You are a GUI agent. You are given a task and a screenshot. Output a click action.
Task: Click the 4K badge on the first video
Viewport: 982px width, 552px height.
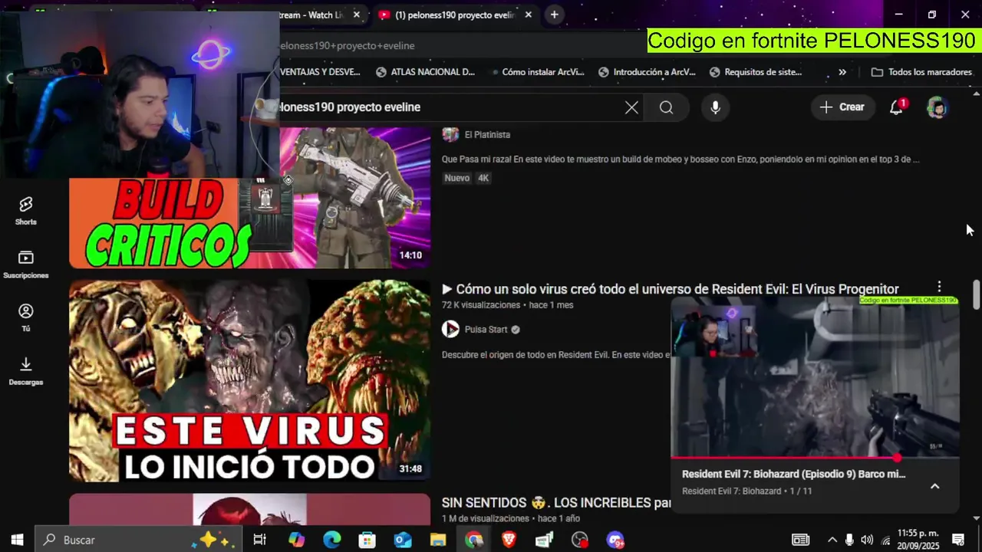pyautogui.click(x=483, y=178)
